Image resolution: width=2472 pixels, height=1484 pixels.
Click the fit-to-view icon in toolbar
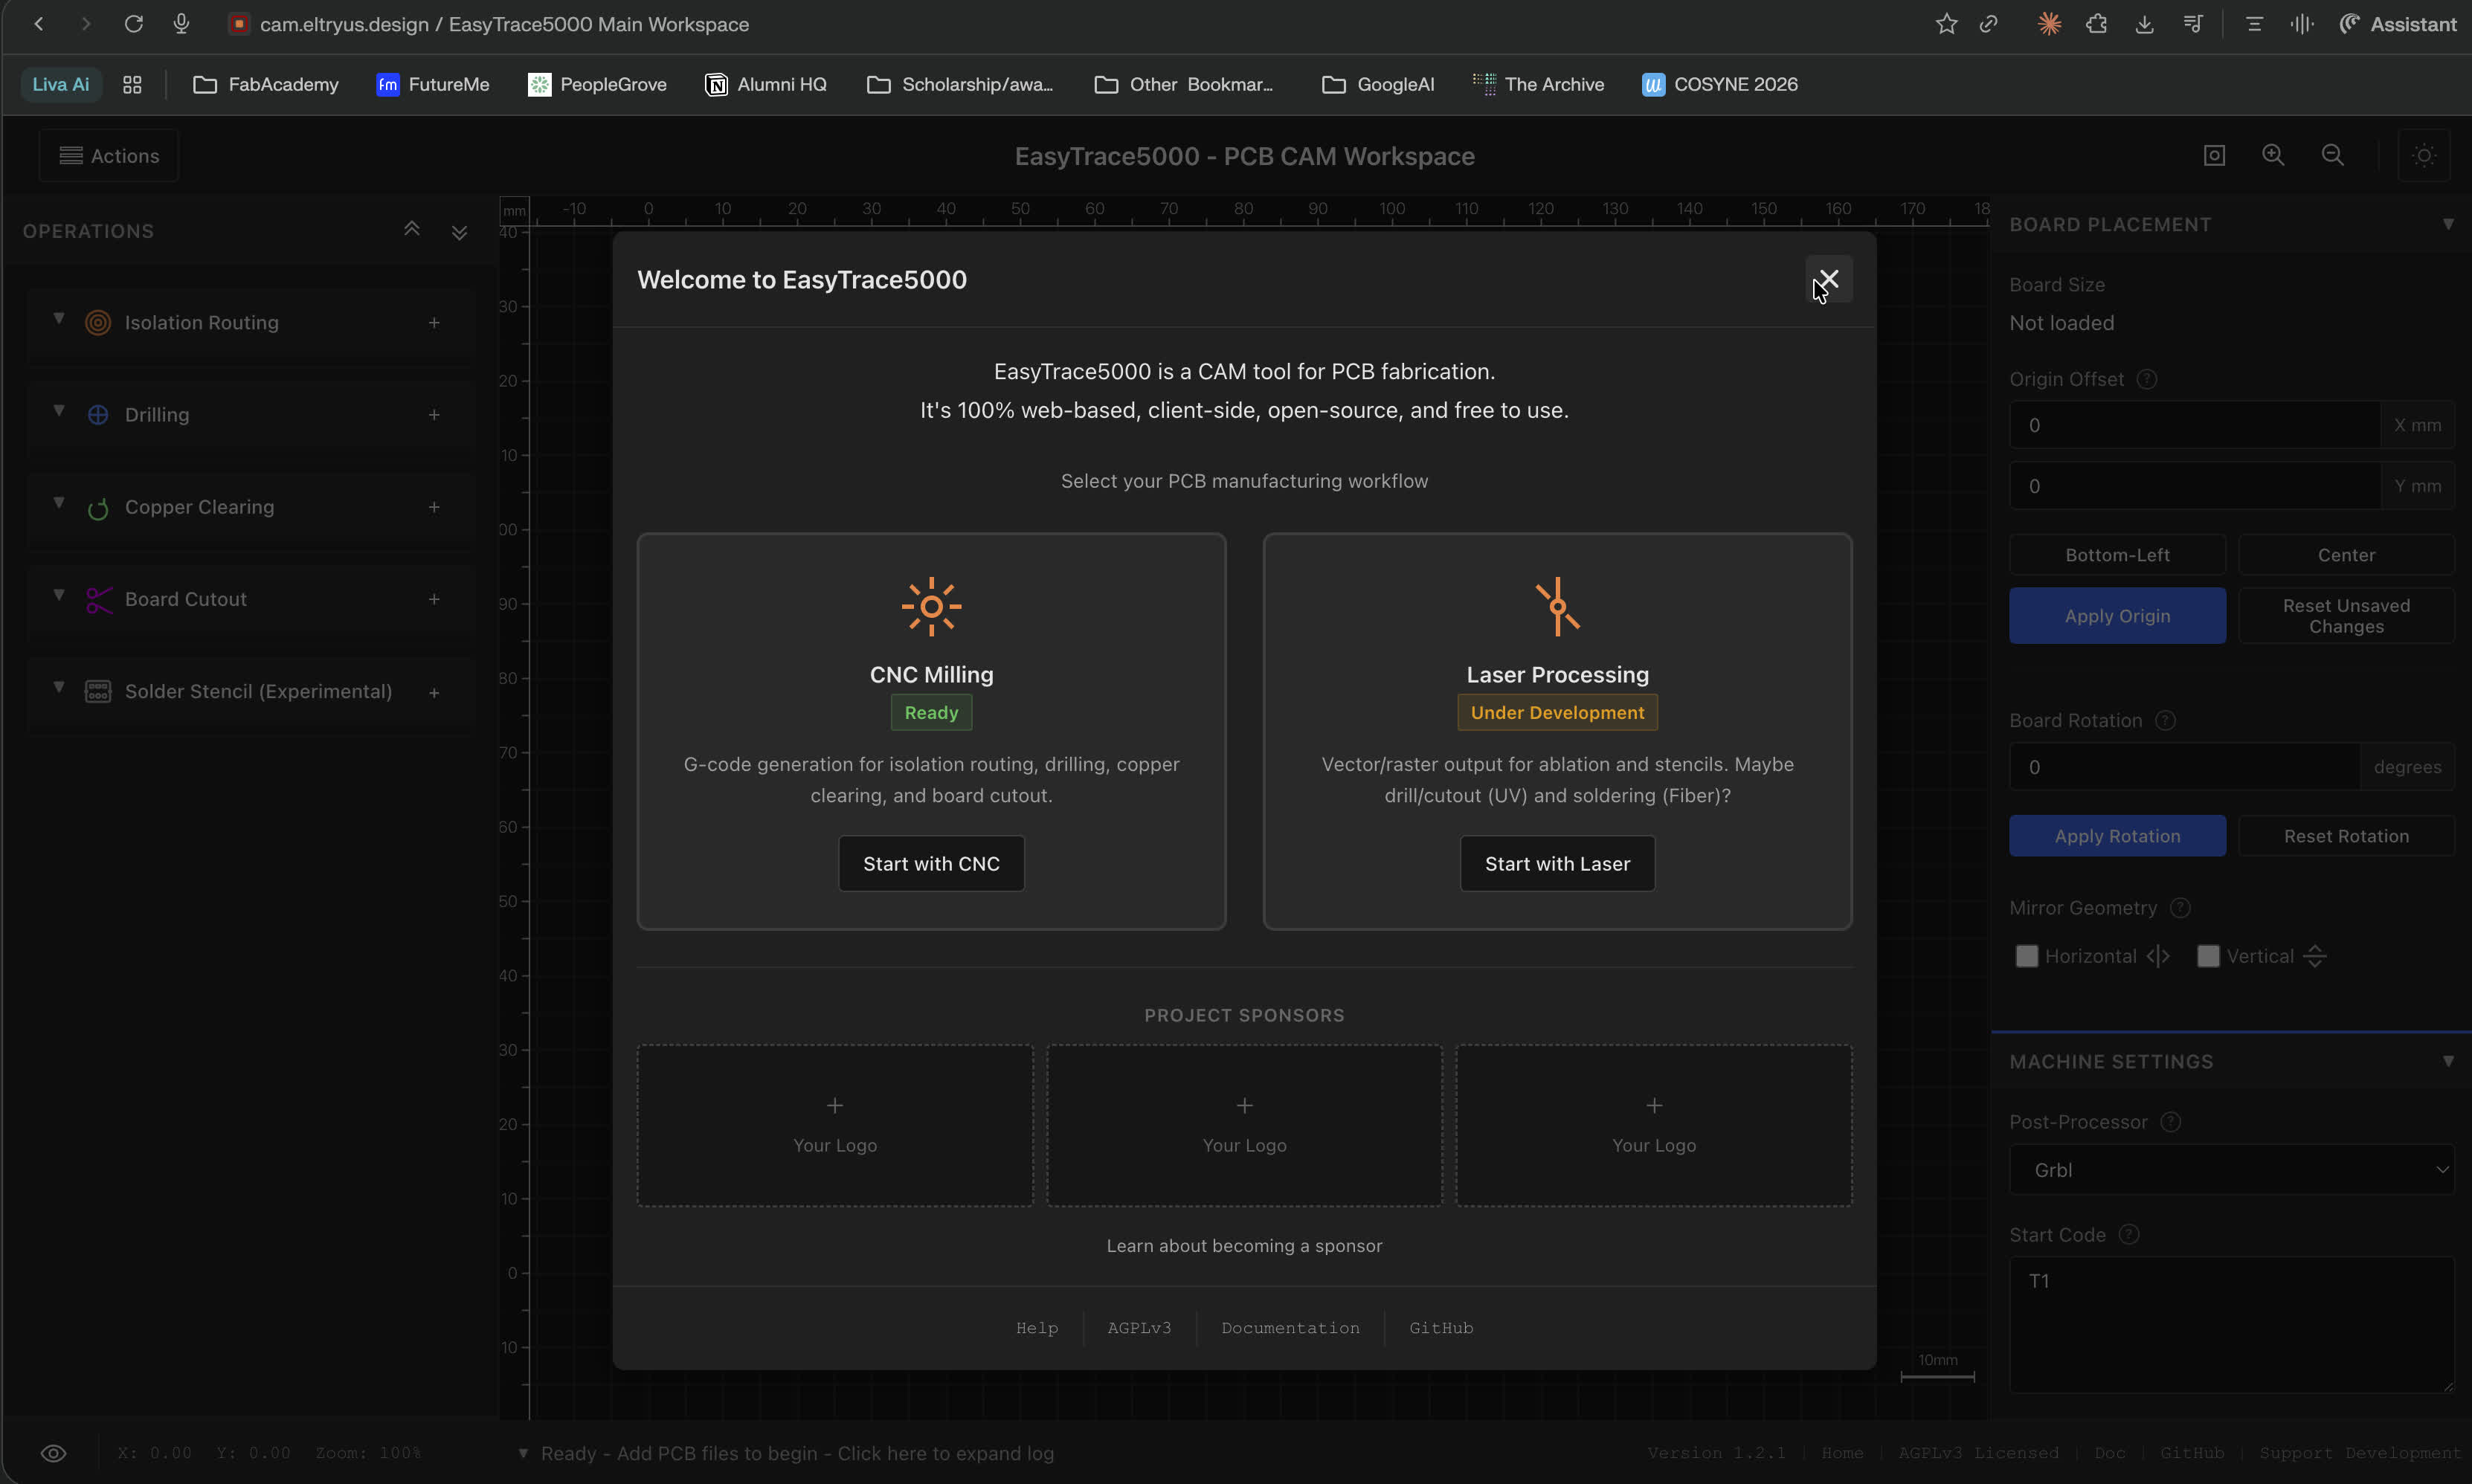[x=2214, y=155]
